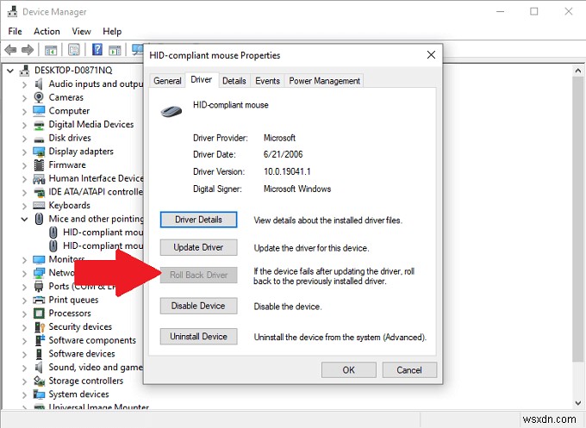Click the Disable Device button
Viewport: 586px width, 428px height.
pos(198,306)
